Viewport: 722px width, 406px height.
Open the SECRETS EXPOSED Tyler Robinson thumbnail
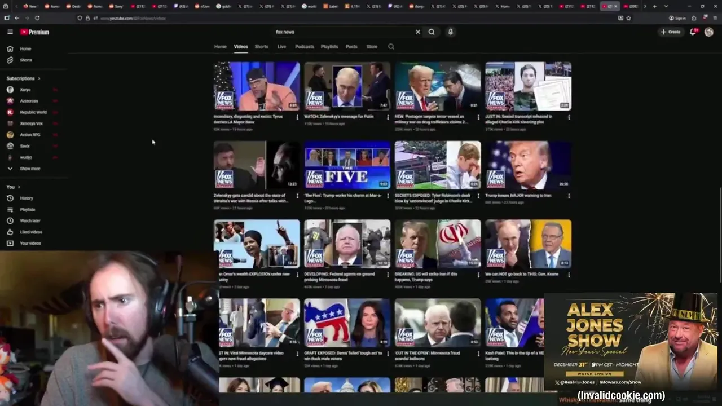[x=438, y=165]
